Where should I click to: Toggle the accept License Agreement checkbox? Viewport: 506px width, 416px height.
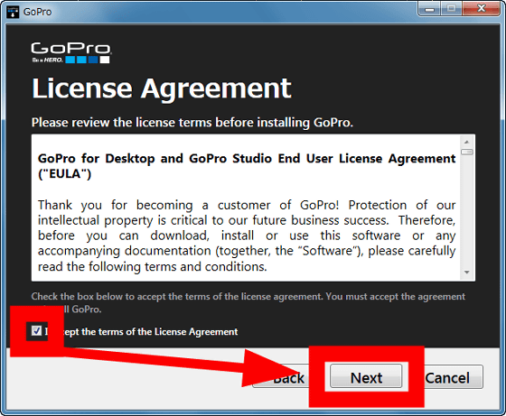36,330
